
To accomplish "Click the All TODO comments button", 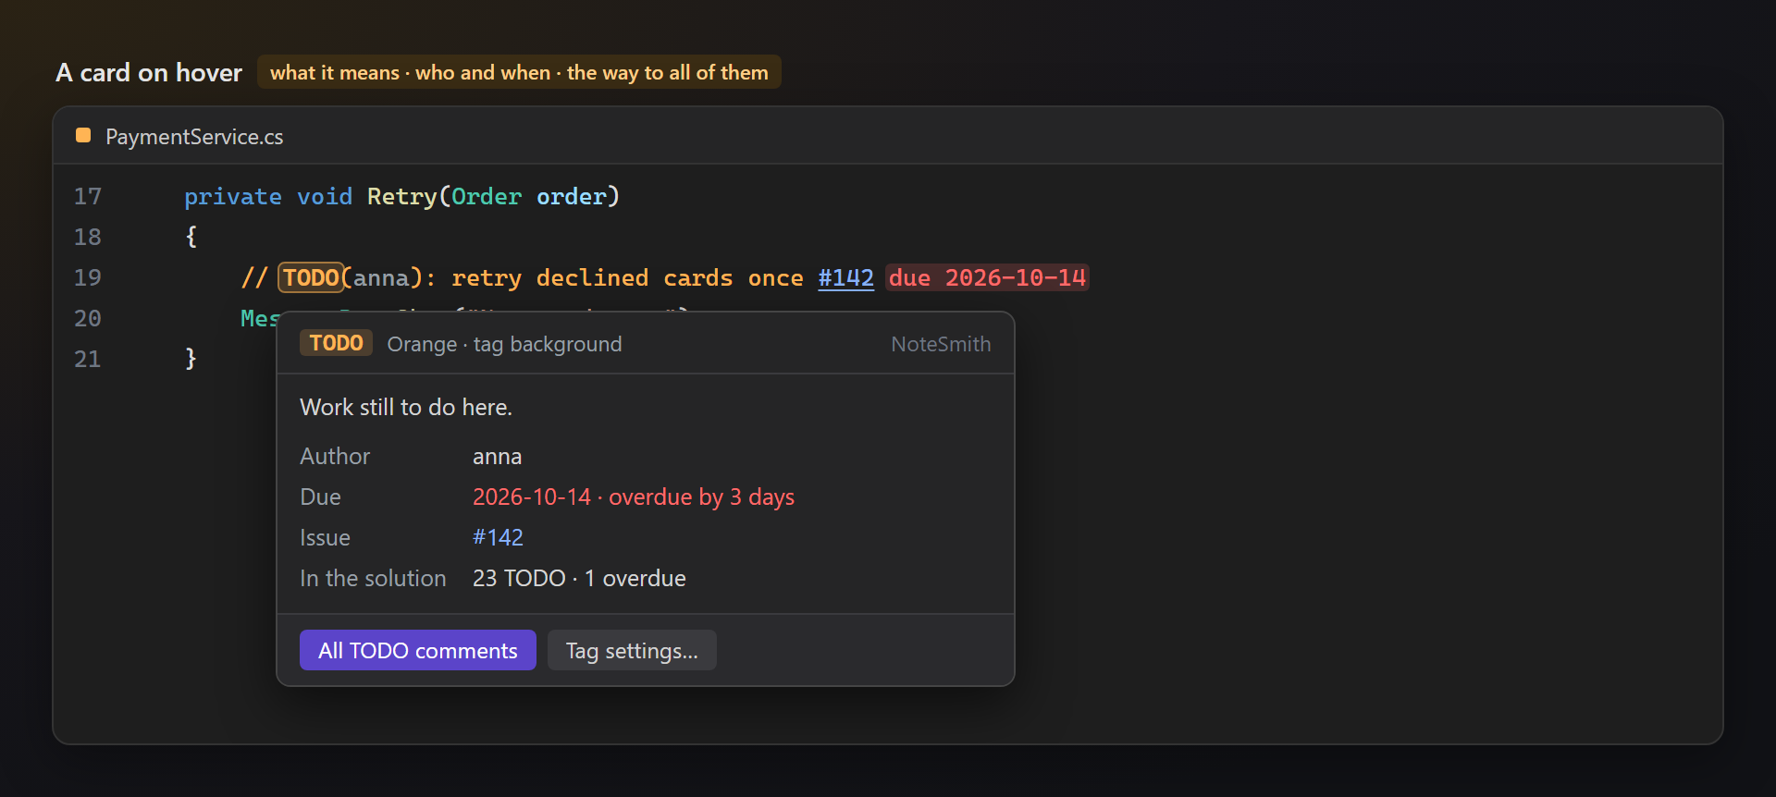I will click(x=418, y=650).
